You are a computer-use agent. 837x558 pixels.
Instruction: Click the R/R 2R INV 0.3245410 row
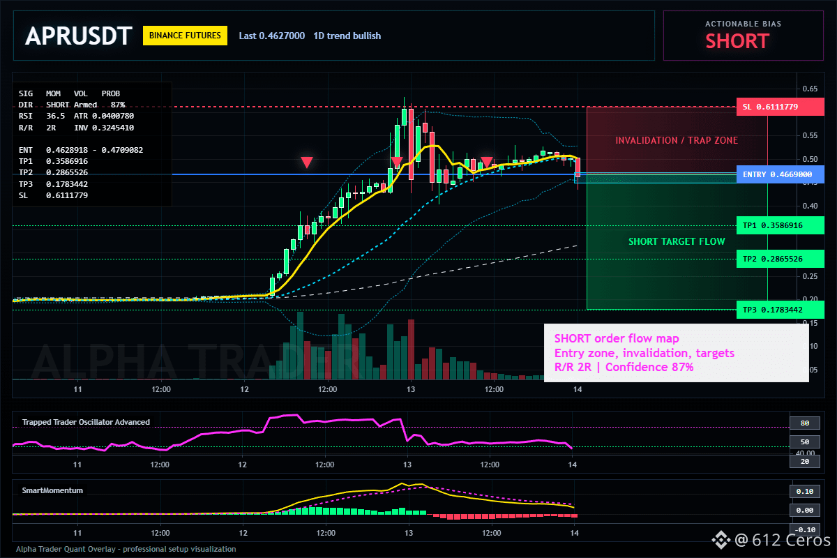[x=77, y=128]
